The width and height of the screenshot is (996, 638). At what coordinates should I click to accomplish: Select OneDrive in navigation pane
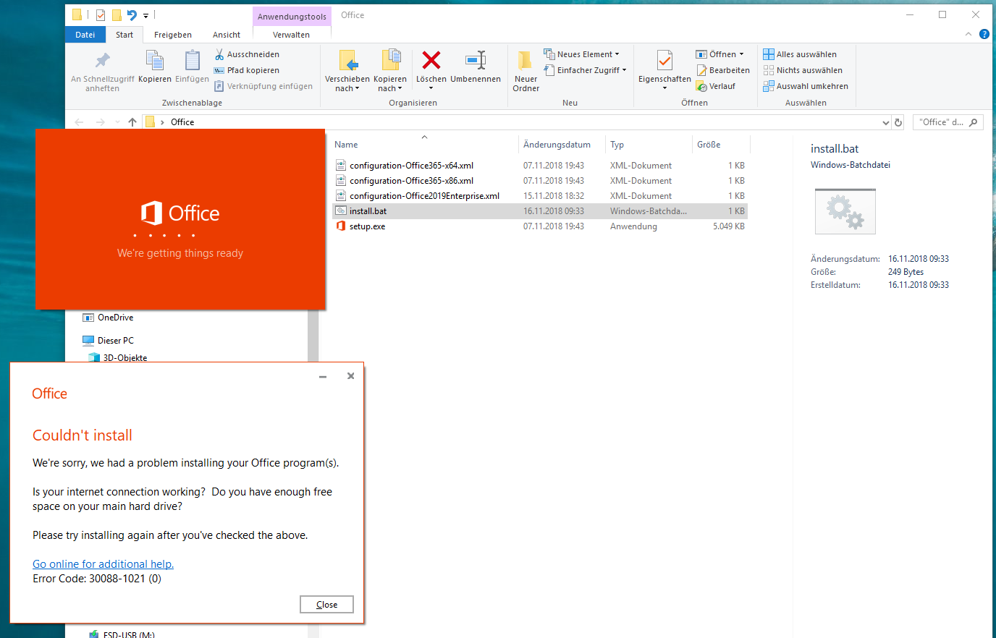click(x=115, y=318)
